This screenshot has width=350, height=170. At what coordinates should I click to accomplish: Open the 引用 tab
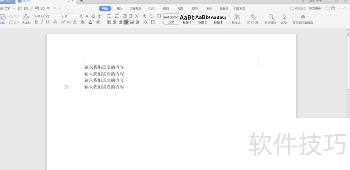(x=151, y=9)
